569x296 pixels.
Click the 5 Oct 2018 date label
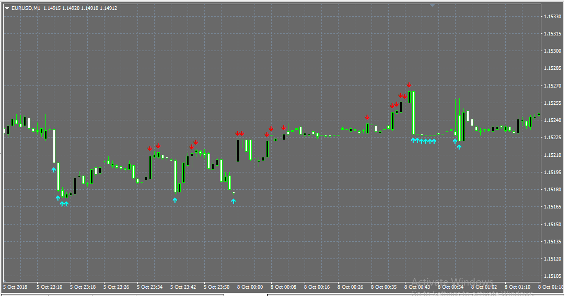coord(15,287)
